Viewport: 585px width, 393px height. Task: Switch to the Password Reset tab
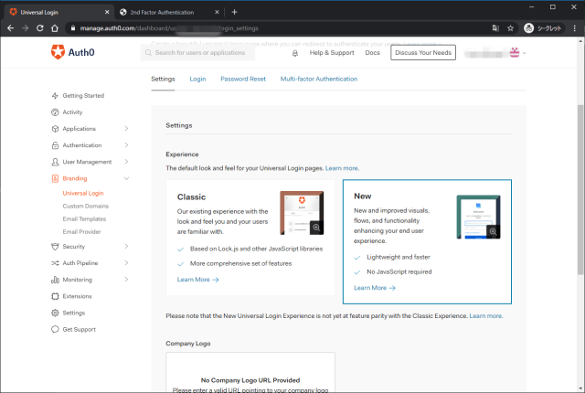(243, 79)
